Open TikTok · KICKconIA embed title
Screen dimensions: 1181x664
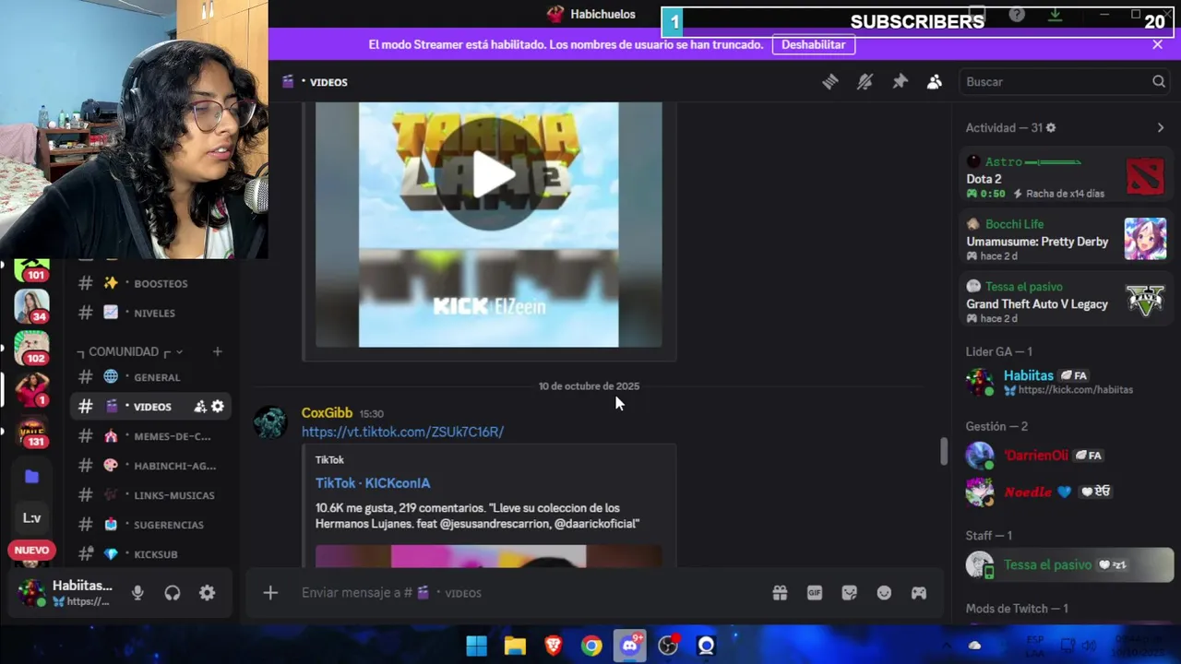click(373, 483)
